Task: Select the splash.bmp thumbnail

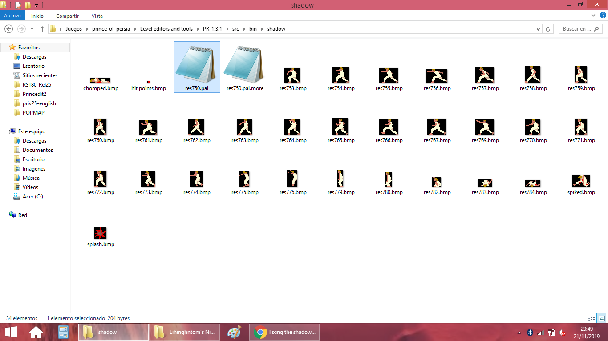Action: pyautogui.click(x=101, y=233)
